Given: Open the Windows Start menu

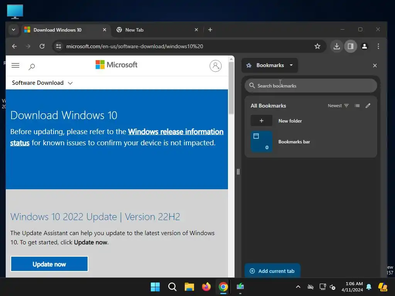Looking at the screenshot, I should [x=155, y=287].
